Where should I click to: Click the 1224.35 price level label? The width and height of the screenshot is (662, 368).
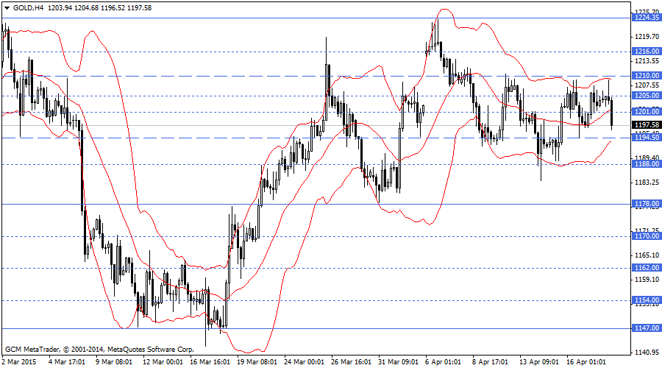tap(646, 18)
